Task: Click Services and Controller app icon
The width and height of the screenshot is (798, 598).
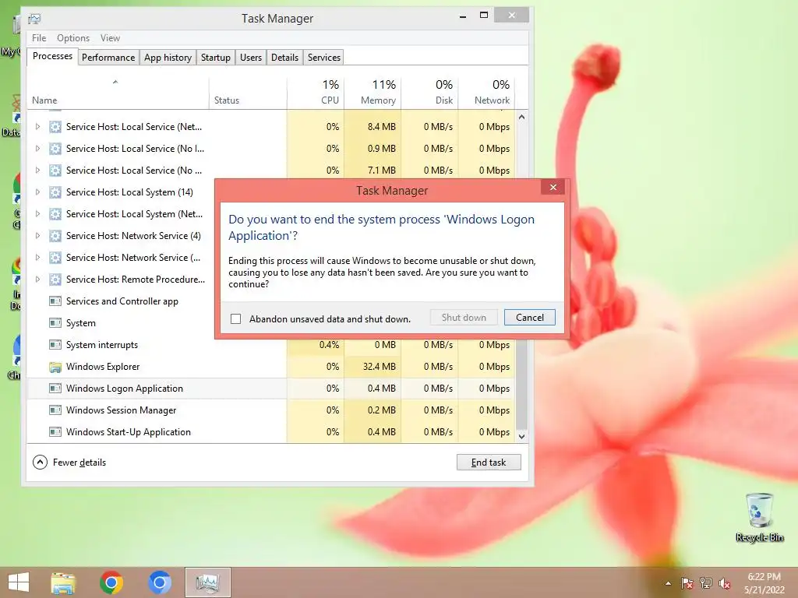Action: (55, 301)
